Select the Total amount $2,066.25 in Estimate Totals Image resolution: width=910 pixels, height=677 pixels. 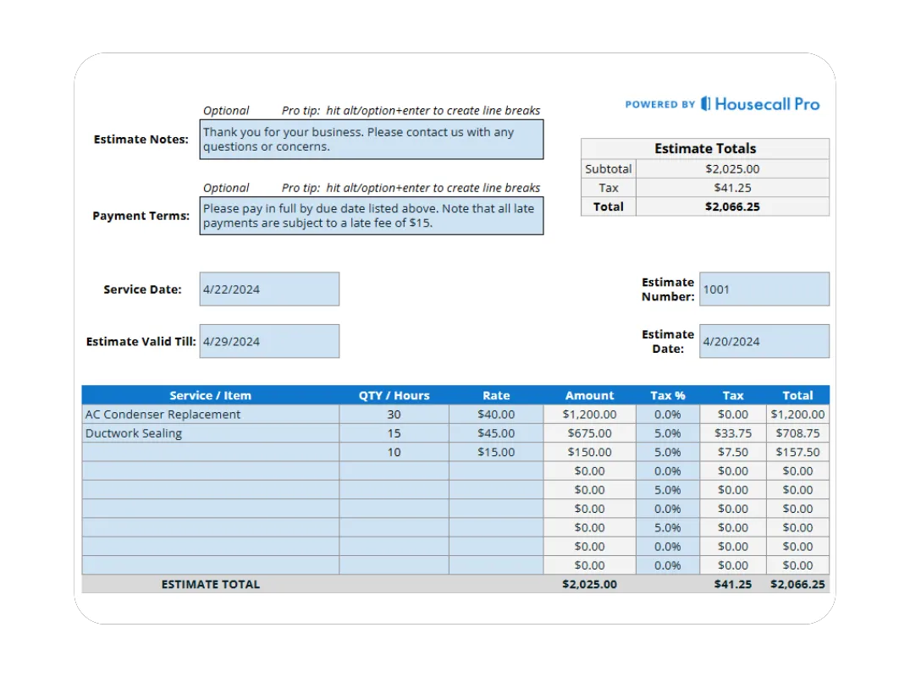coord(733,206)
